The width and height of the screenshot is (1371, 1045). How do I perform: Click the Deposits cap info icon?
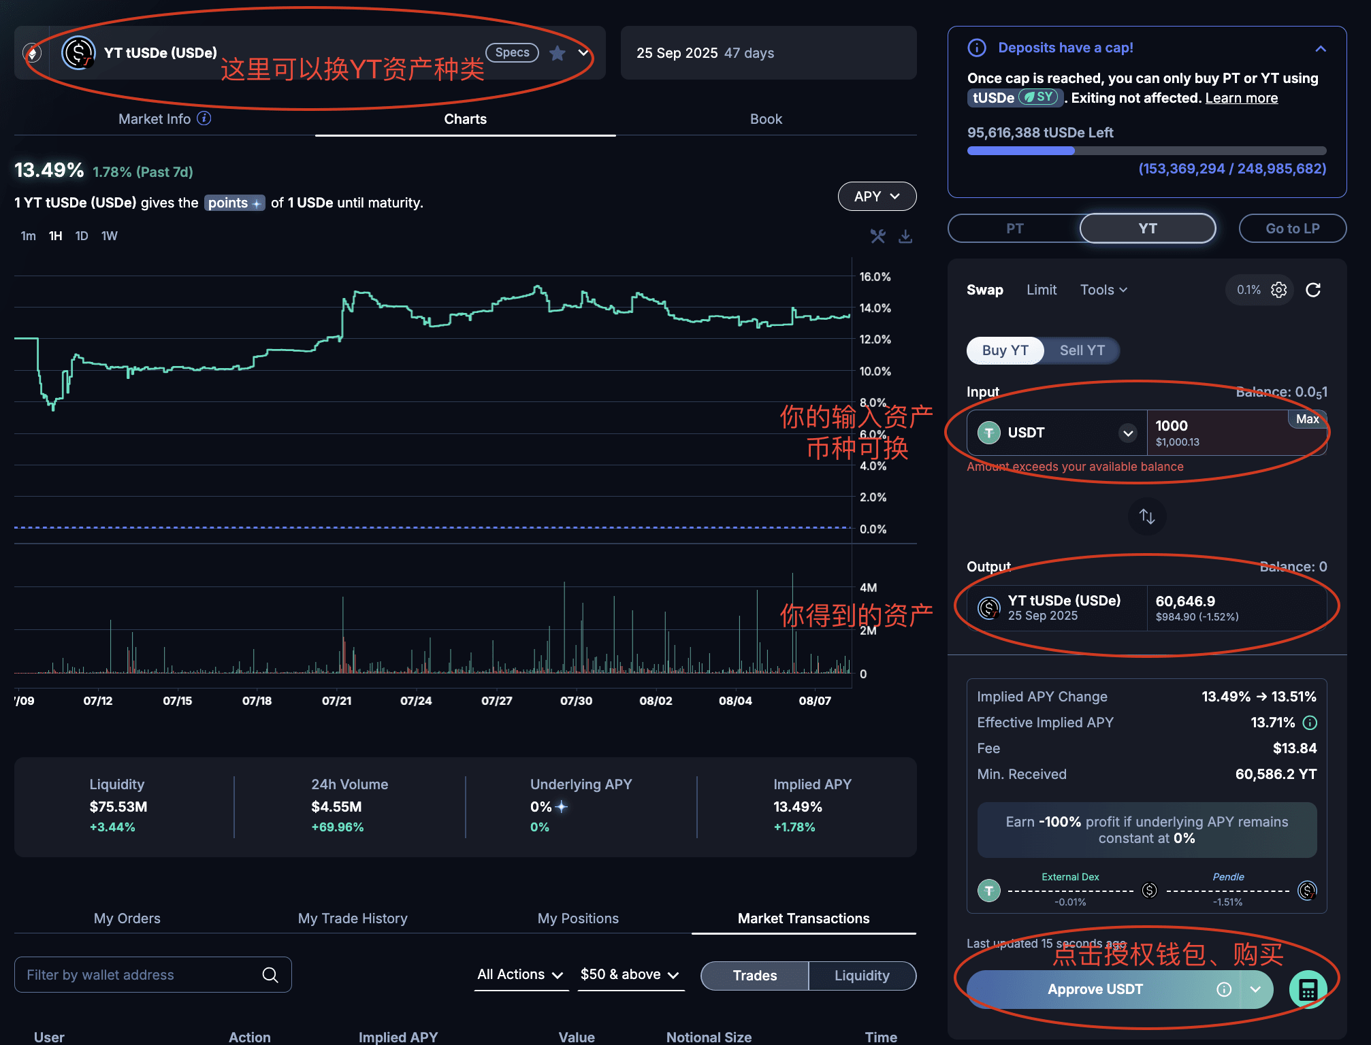[977, 48]
